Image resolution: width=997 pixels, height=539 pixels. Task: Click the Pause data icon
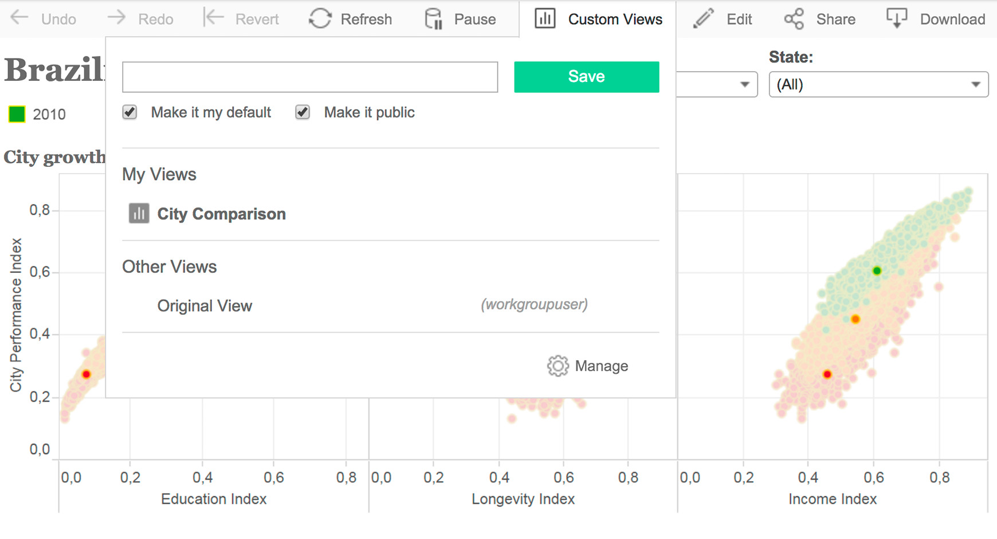(x=434, y=18)
